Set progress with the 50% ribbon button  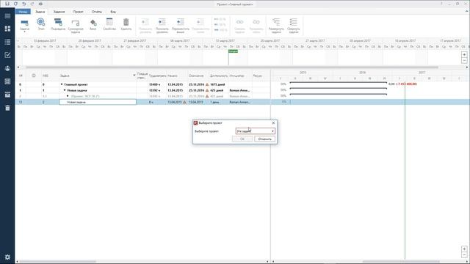click(220, 24)
